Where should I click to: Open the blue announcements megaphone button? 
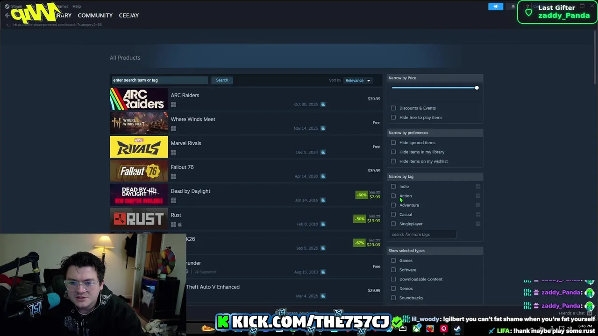(x=496, y=7)
